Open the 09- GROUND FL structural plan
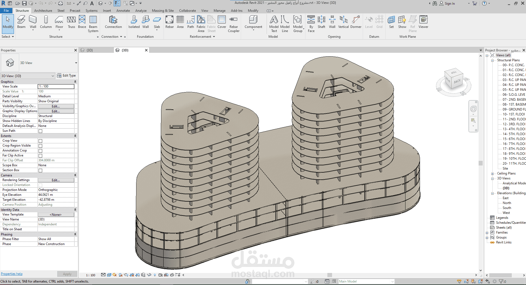Screen dimensions: 526x285 tap(514, 109)
